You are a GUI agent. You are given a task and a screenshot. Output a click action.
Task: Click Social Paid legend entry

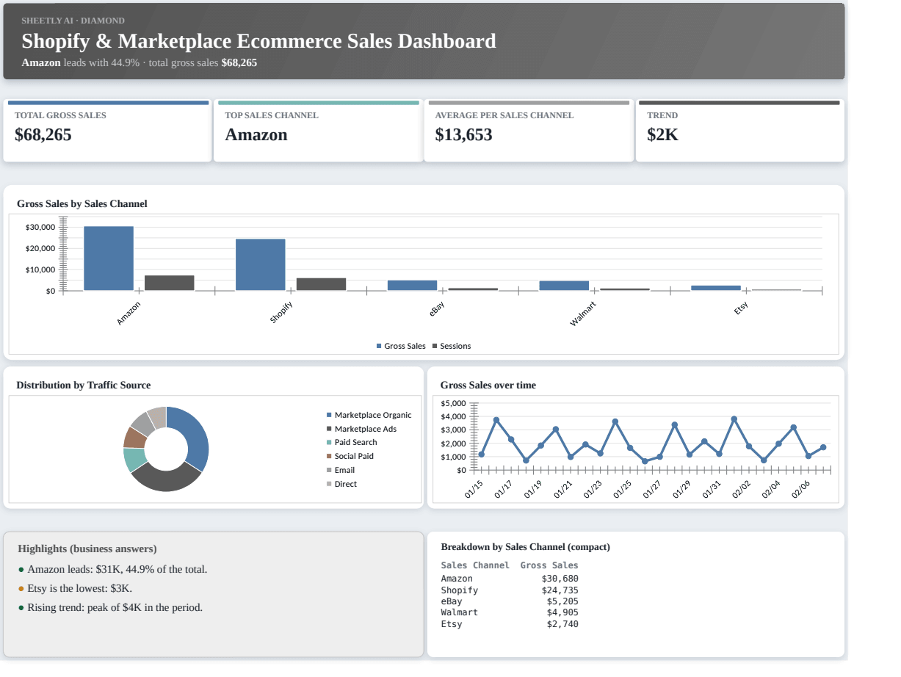click(x=350, y=456)
